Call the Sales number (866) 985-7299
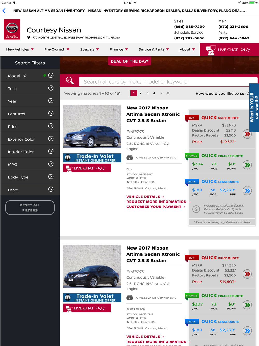 point(189,27)
